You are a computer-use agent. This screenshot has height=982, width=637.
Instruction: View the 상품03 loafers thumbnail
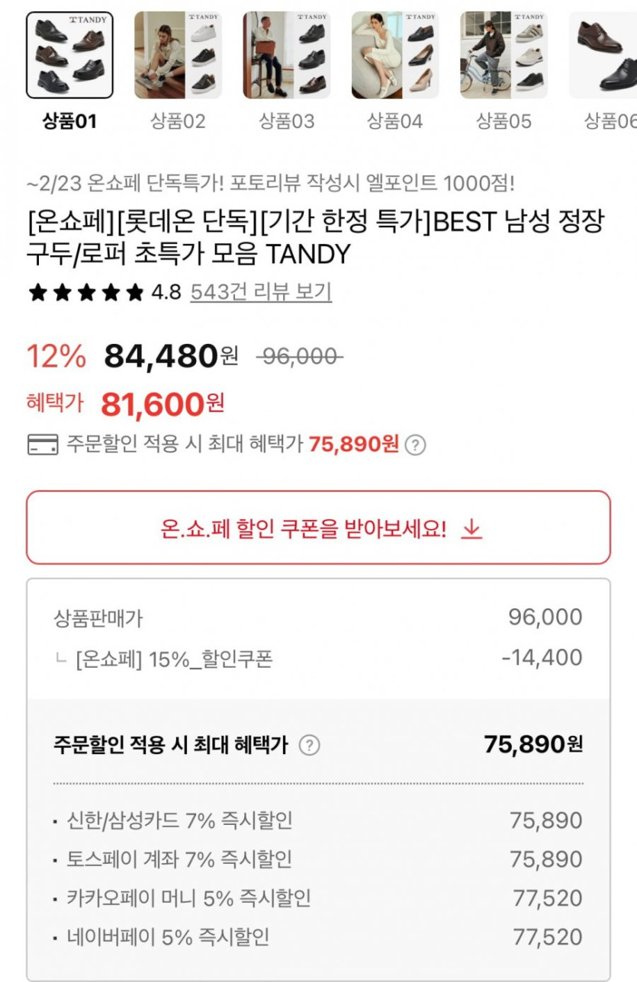286,55
